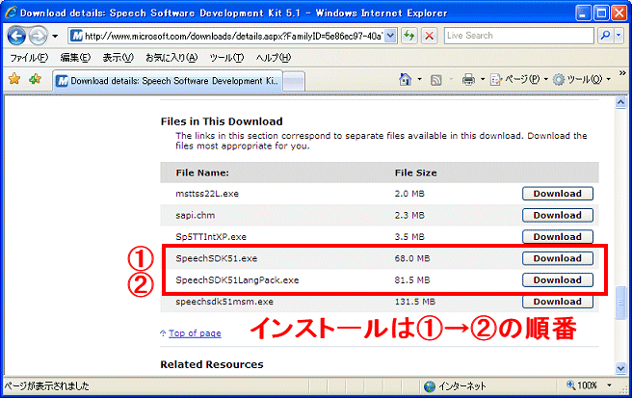Click the scrollbar up arrow

click(x=620, y=102)
